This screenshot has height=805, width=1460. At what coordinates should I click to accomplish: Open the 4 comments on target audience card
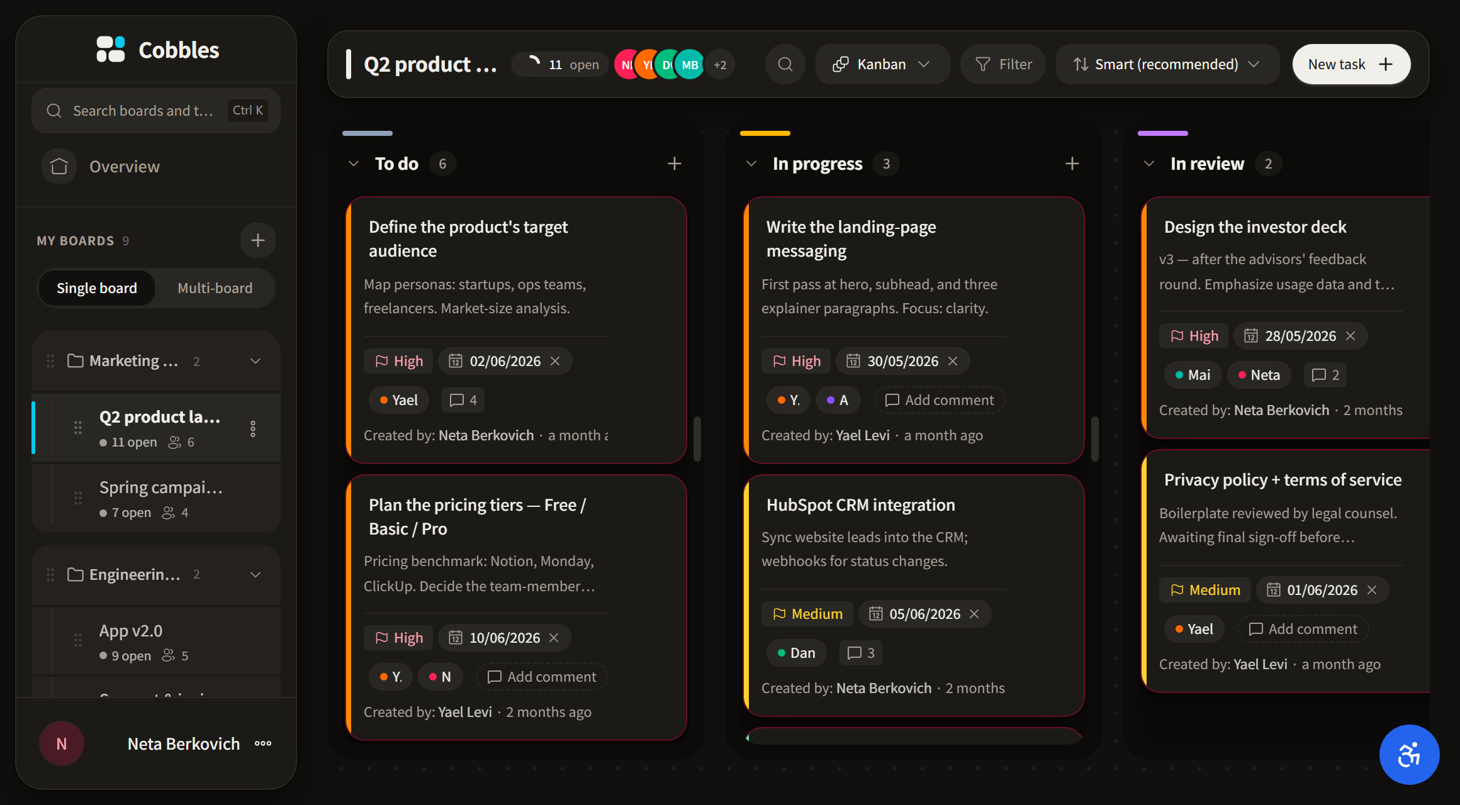pos(463,400)
